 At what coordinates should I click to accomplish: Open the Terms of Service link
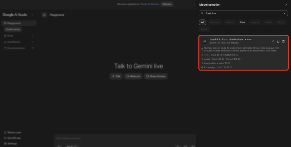click(x=149, y=4)
